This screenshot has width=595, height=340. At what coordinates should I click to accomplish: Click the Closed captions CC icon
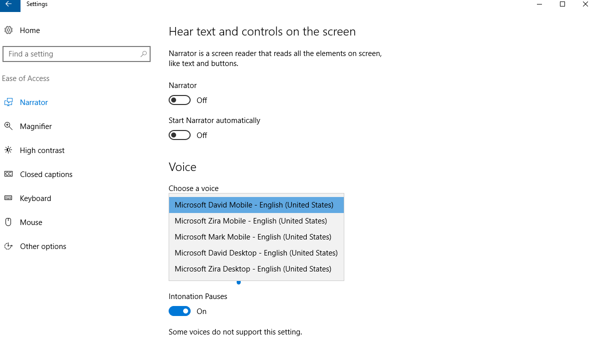coord(9,174)
